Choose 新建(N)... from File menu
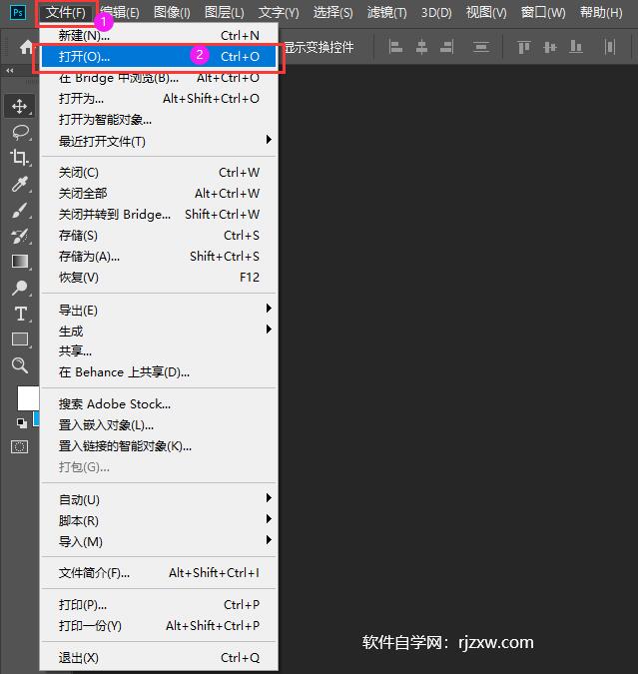This screenshot has width=638, height=674. (x=159, y=35)
